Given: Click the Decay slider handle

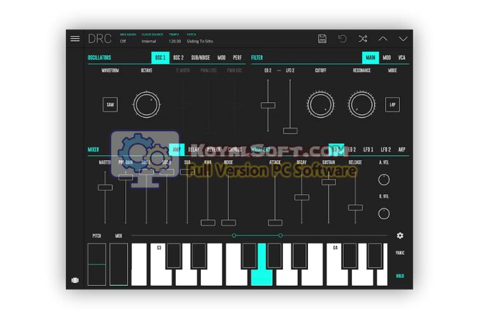Looking at the screenshot, I should (x=302, y=197).
